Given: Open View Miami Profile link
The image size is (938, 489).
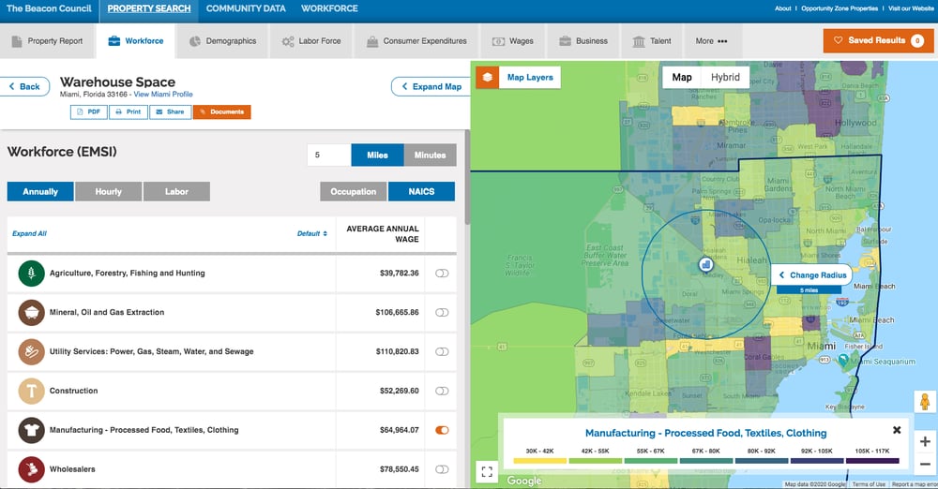Looking at the screenshot, I should point(163,95).
